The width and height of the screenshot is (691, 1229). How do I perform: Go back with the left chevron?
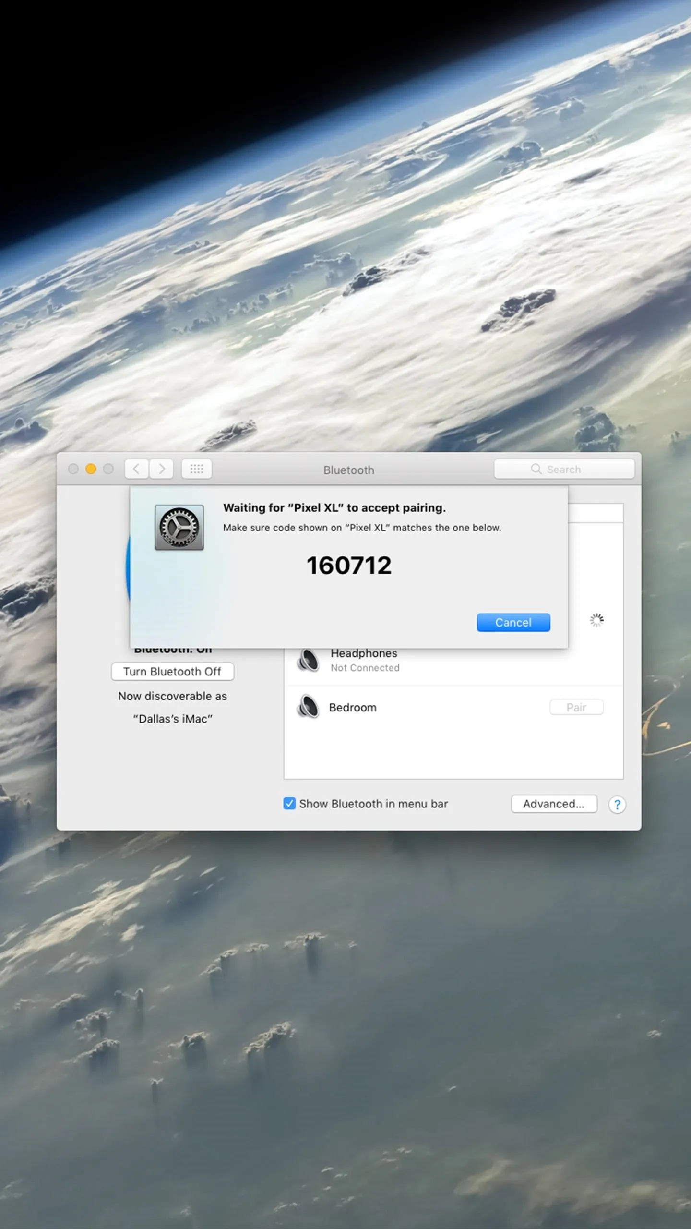pyautogui.click(x=136, y=469)
